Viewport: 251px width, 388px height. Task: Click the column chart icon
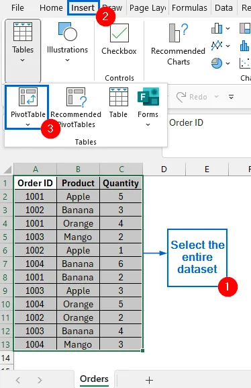(x=217, y=28)
